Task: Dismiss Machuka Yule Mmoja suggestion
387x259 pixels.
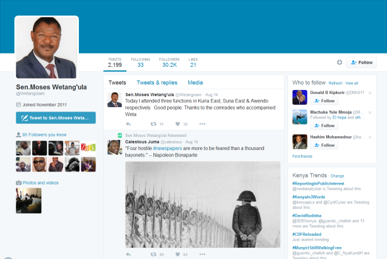Action: tap(370, 113)
